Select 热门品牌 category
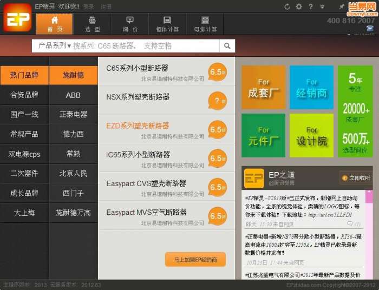379x290 pixels. [24, 75]
